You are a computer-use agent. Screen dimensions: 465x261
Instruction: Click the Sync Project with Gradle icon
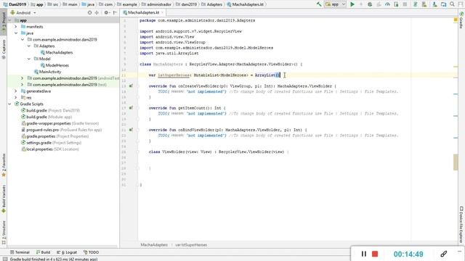click(x=416, y=4)
